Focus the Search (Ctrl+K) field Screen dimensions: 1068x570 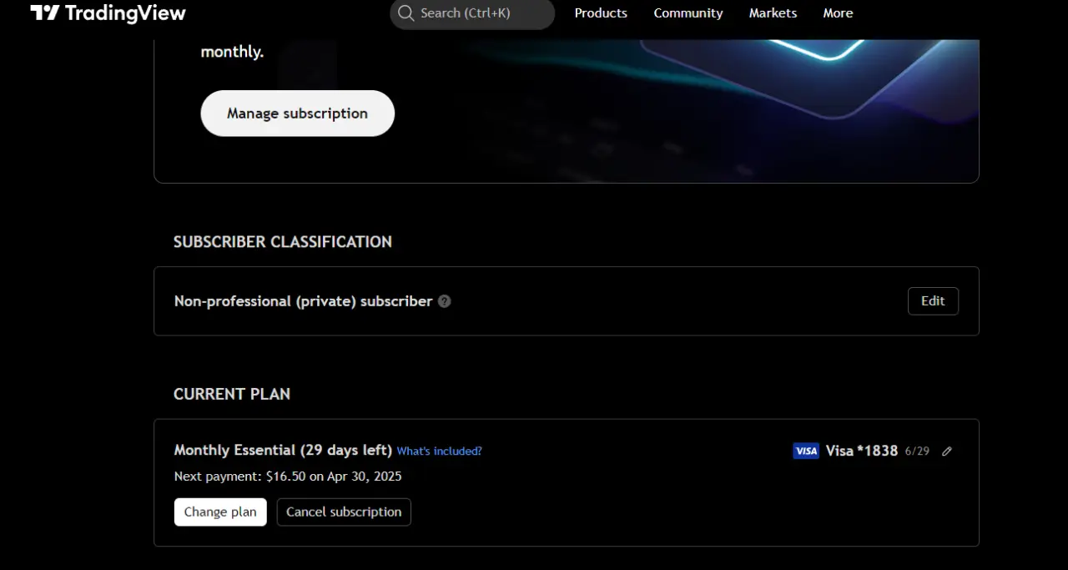point(472,13)
